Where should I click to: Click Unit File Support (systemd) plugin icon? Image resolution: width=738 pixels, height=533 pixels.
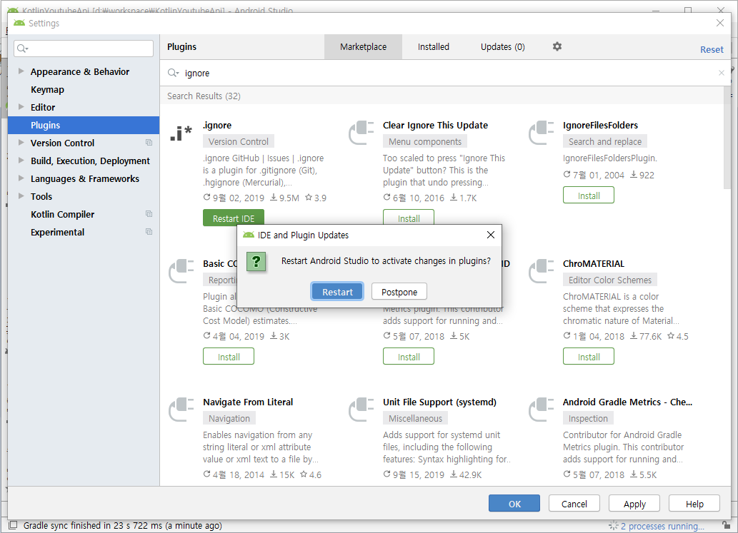361,410
